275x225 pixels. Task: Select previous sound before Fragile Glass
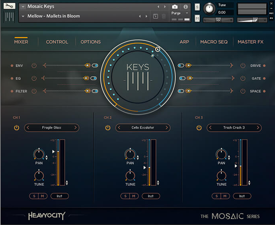tap(28, 128)
